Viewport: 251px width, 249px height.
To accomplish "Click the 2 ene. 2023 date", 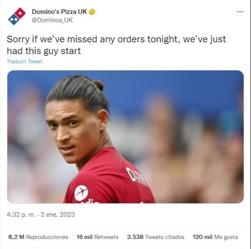I will pos(58,215).
